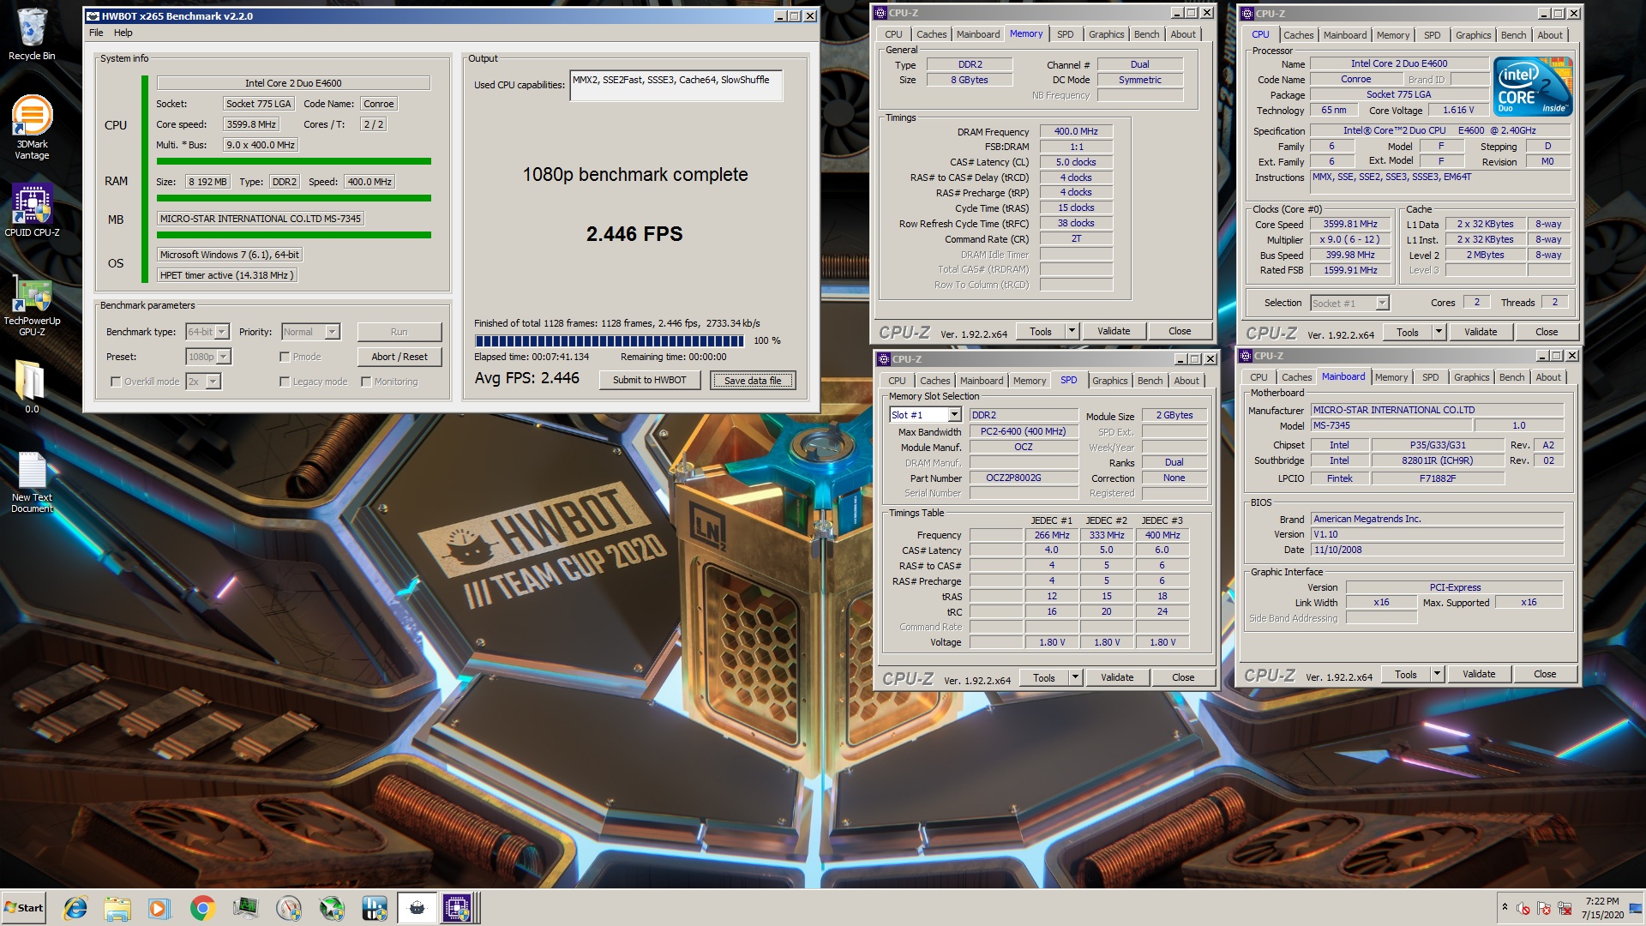
Task: Toggle the Legacy mode checkbox
Action: (285, 382)
